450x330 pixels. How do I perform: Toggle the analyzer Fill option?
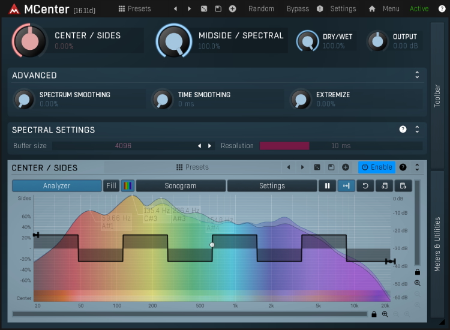112,186
